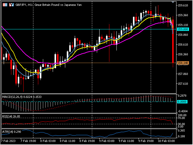Select the cyan 159.000 price level label

coord(183,29)
